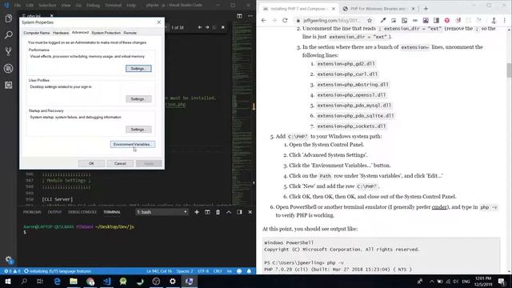Click the eyedropper extension icon in Chrome
The image size is (512, 288).
tap(382, 20)
